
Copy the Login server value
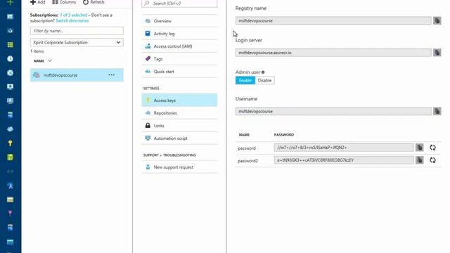437,53
